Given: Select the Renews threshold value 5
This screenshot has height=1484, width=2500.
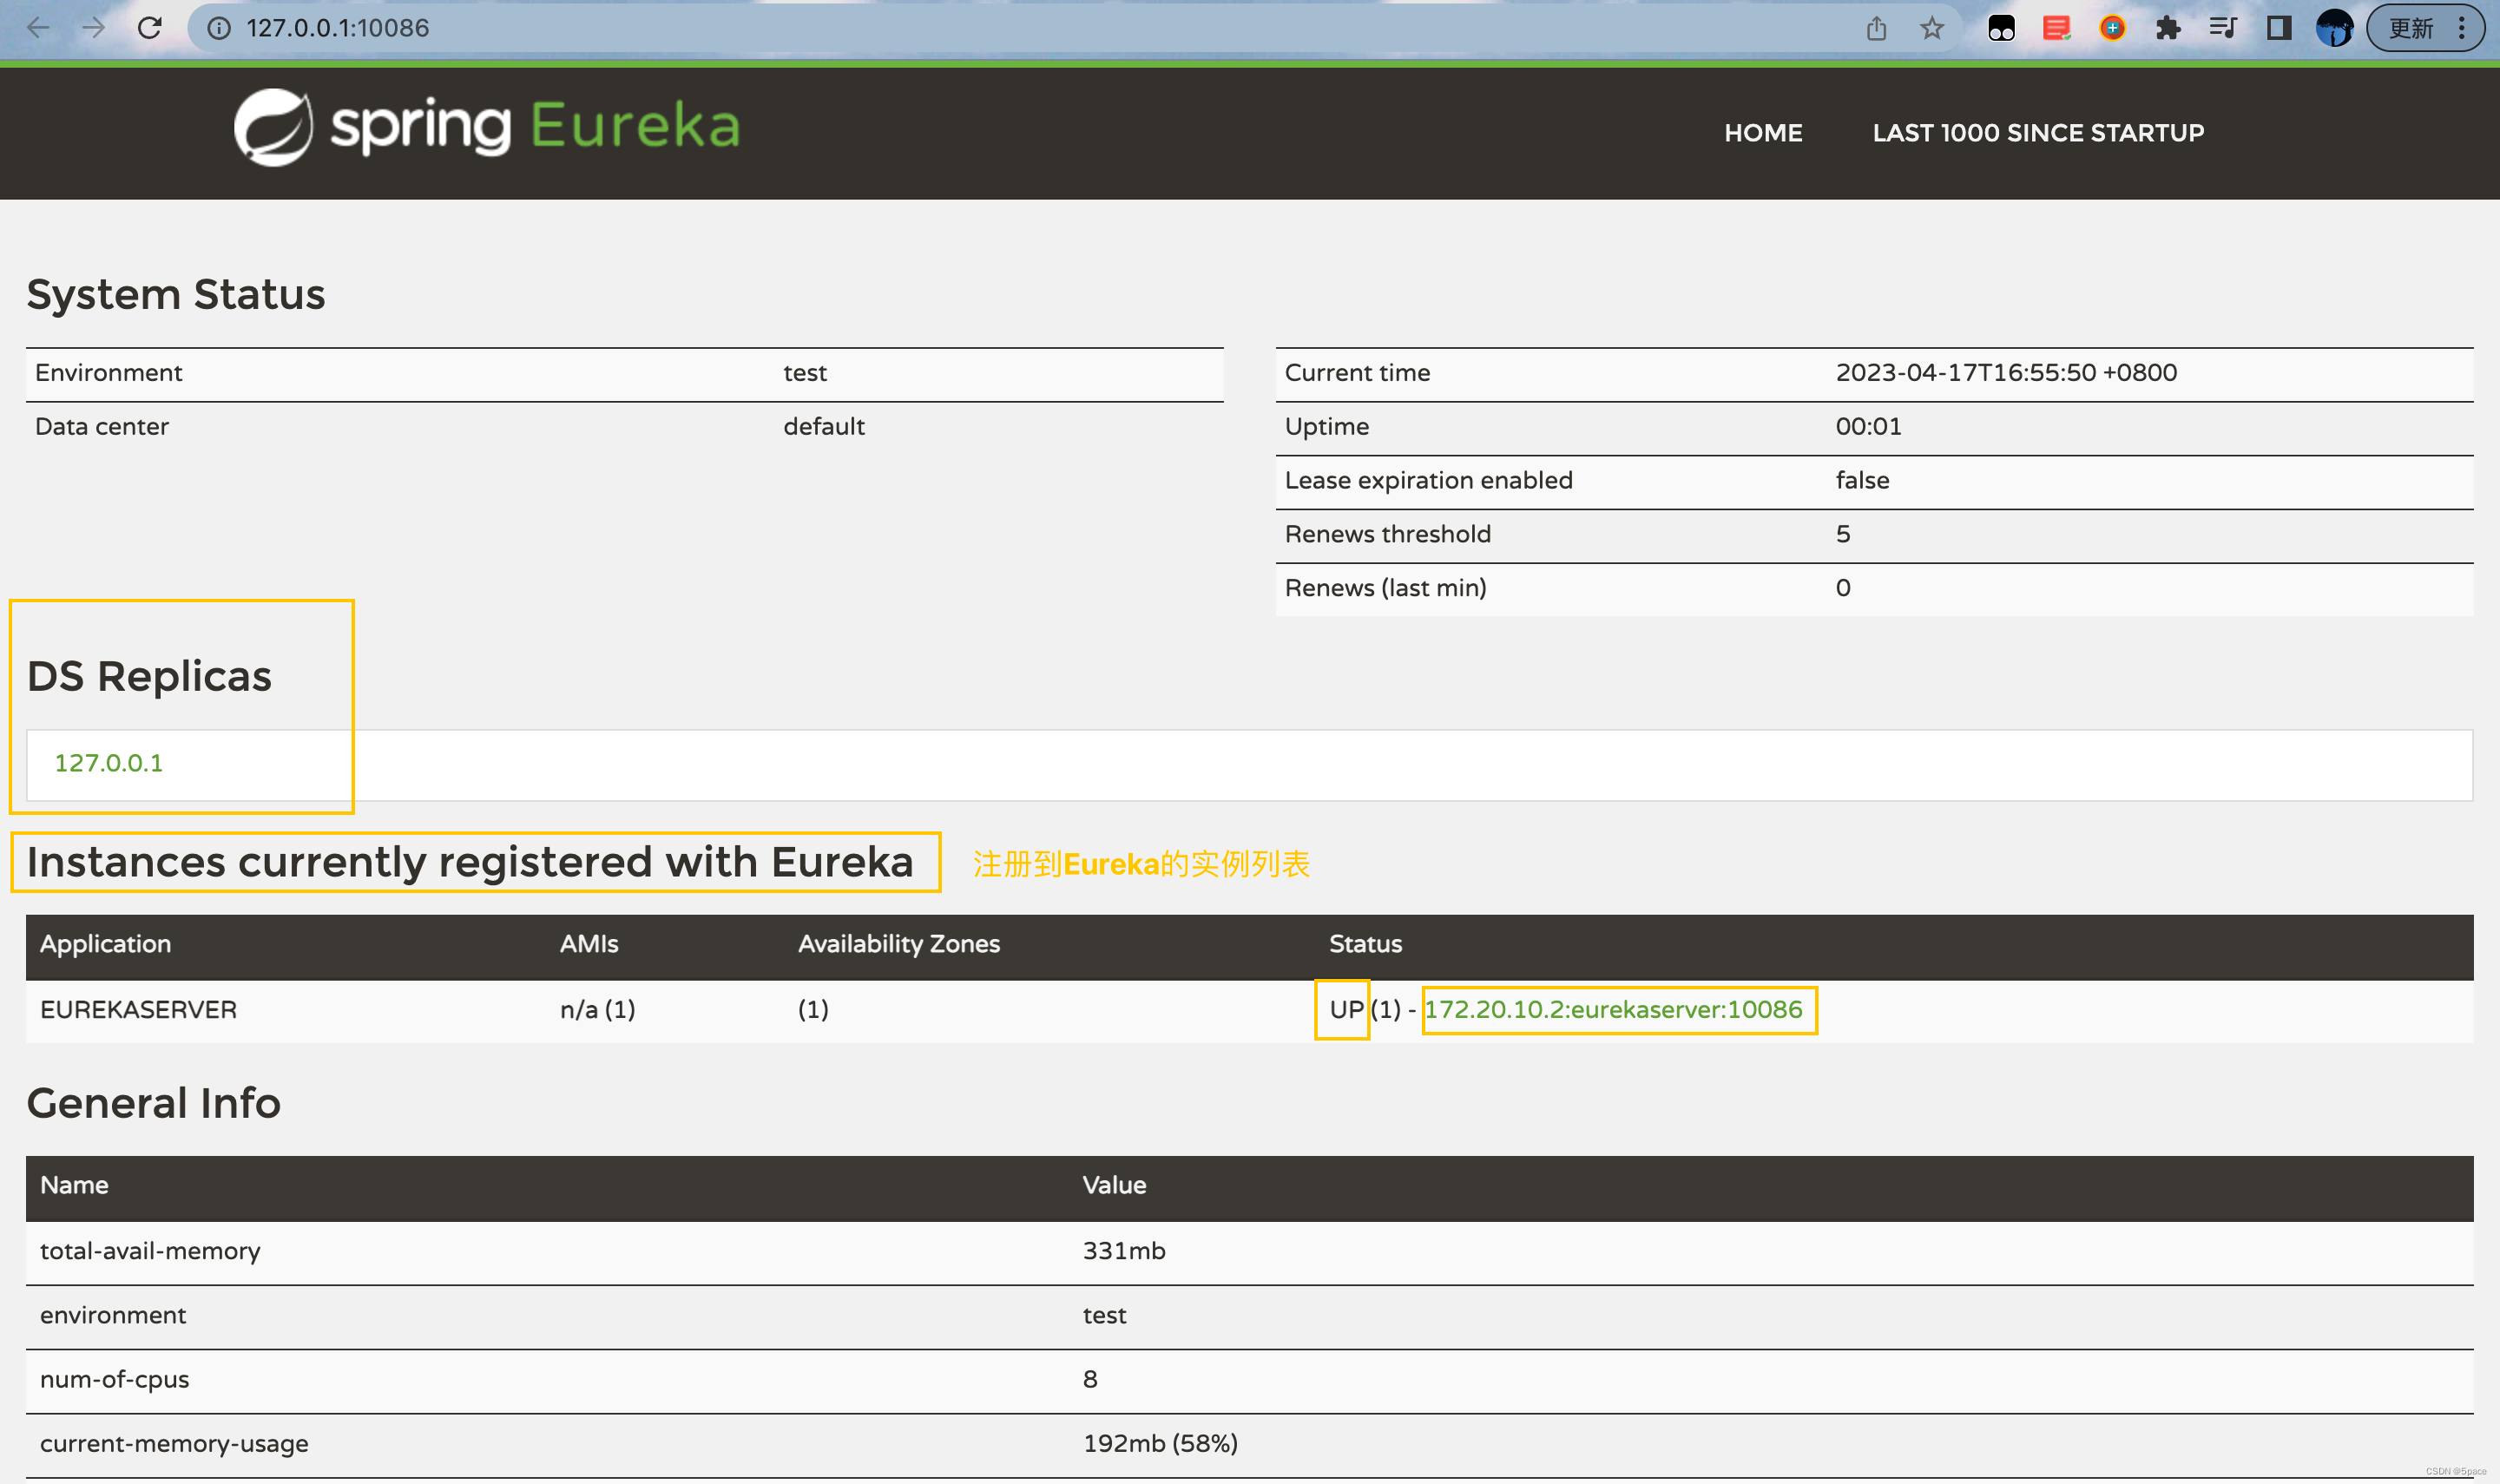Looking at the screenshot, I should [1842, 534].
